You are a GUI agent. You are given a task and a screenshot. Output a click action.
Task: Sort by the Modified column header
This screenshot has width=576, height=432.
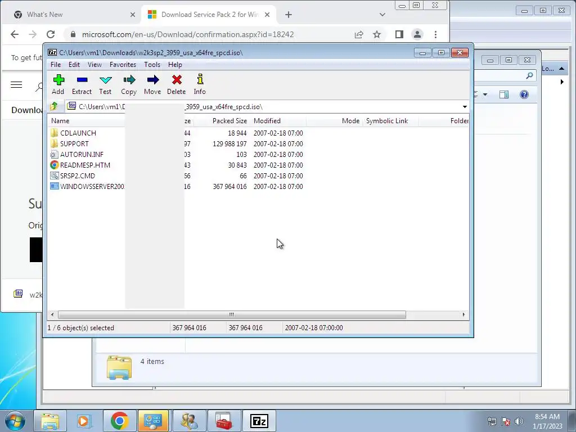pos(267,121)
